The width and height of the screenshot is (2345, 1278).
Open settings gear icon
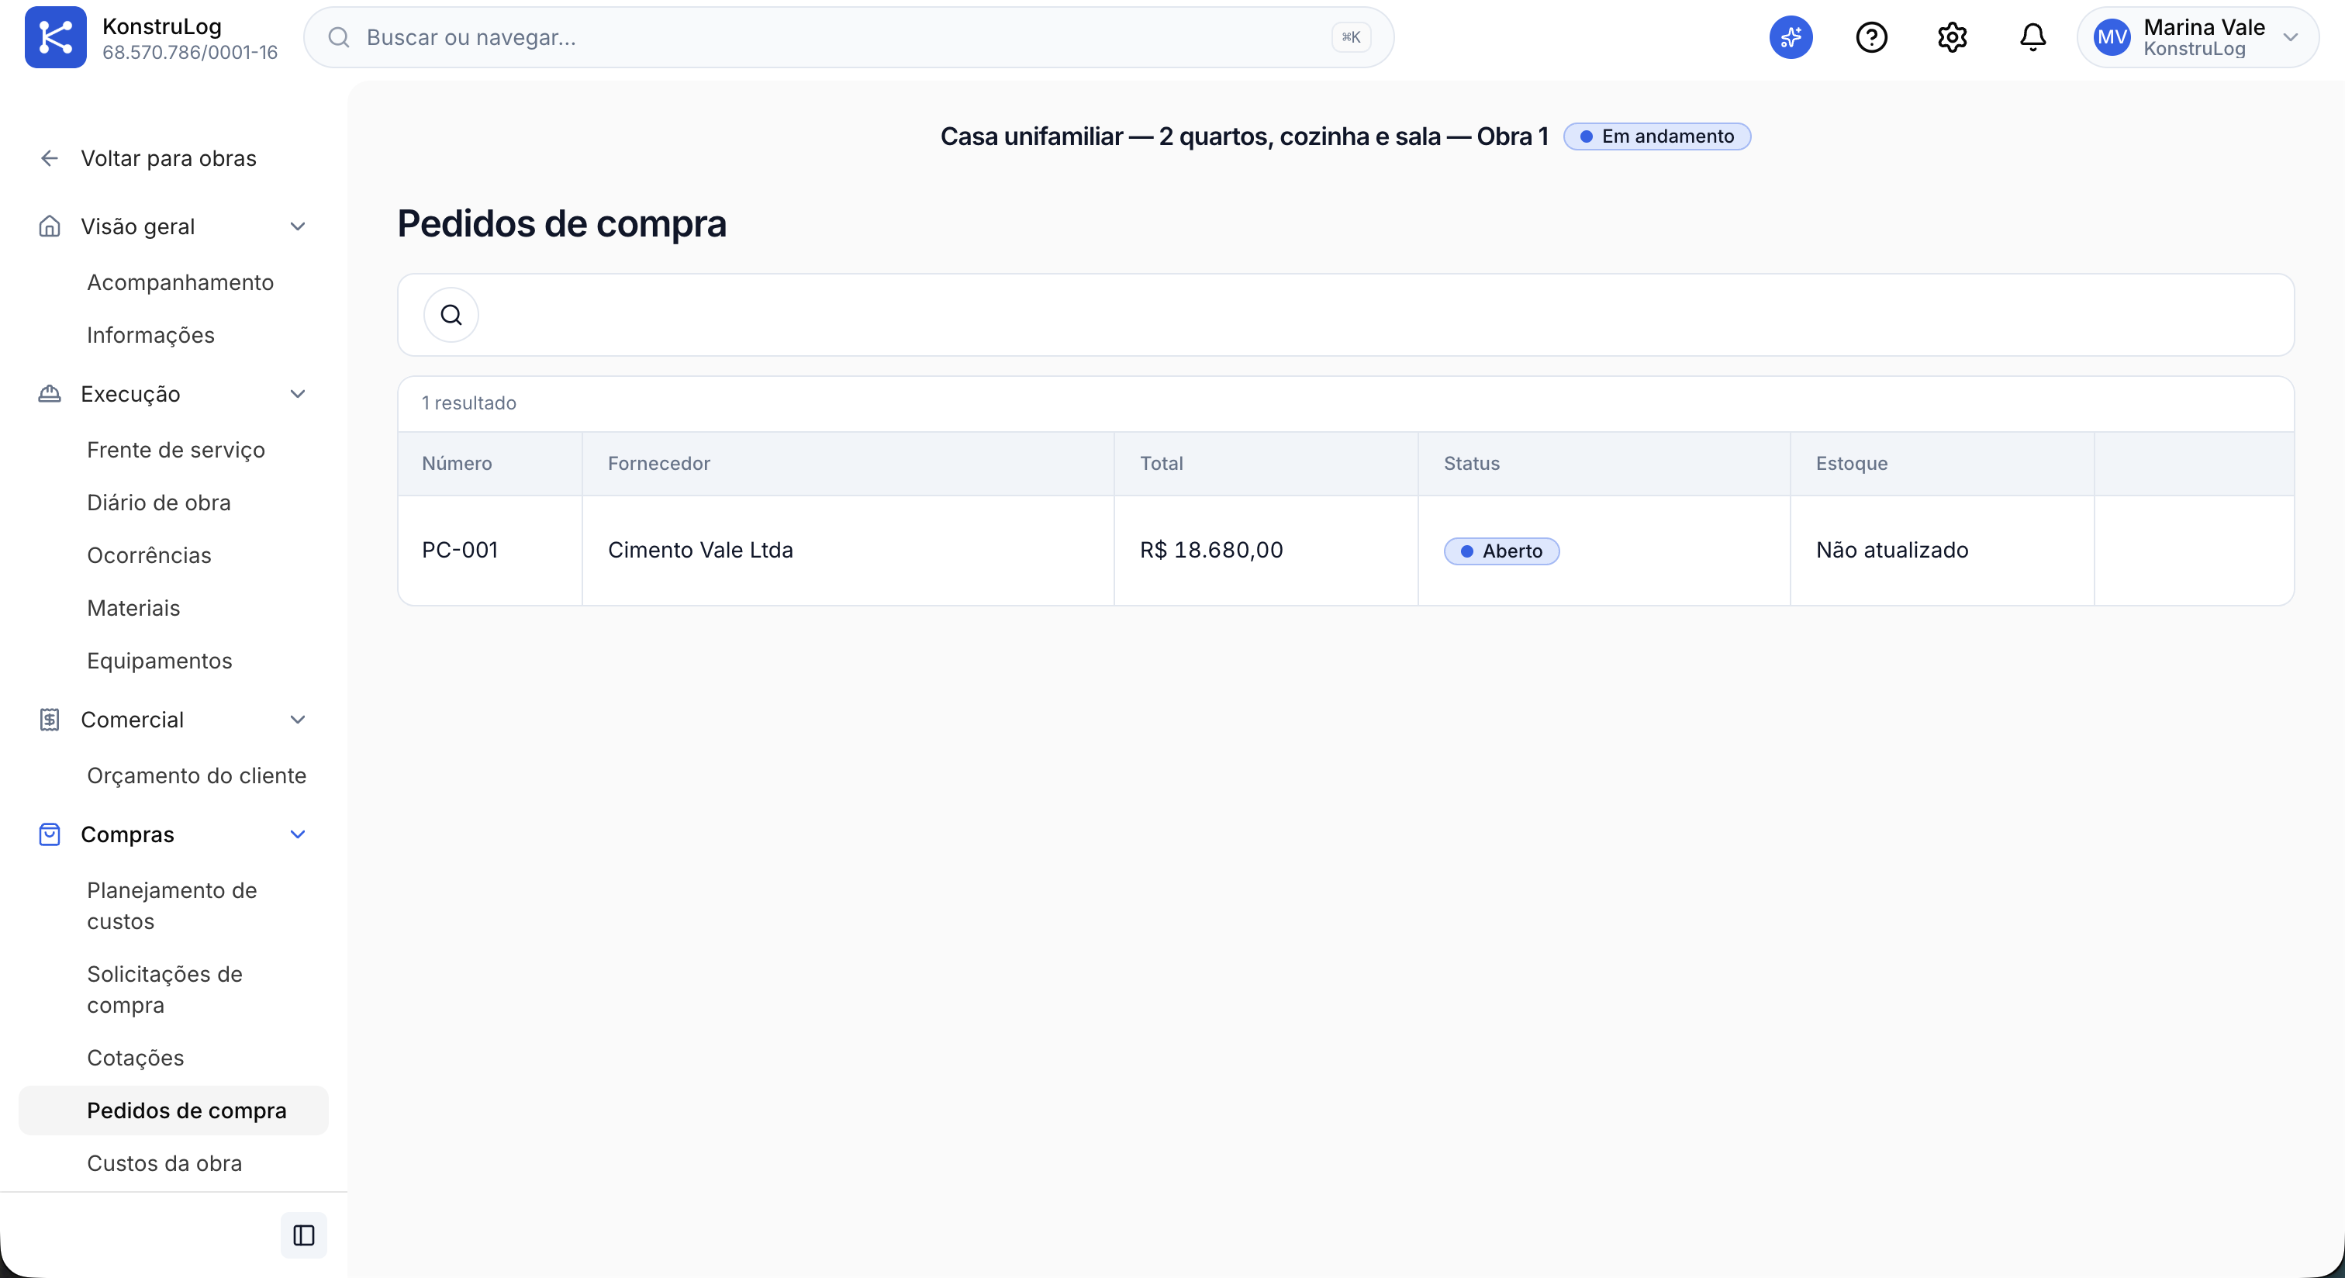tap(1952, 37)
